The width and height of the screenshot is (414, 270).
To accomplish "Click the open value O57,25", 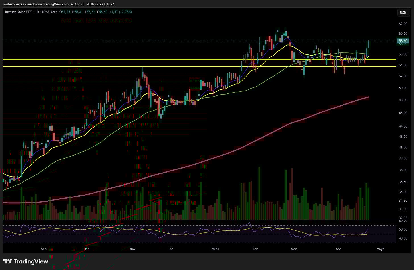I will [65, 12].
